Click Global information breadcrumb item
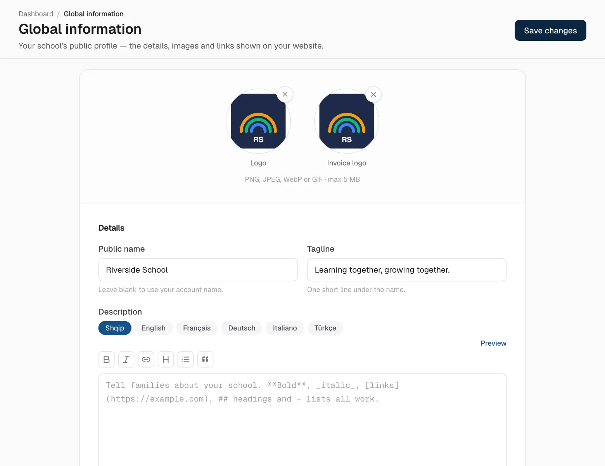 click(x=93, y=14)
